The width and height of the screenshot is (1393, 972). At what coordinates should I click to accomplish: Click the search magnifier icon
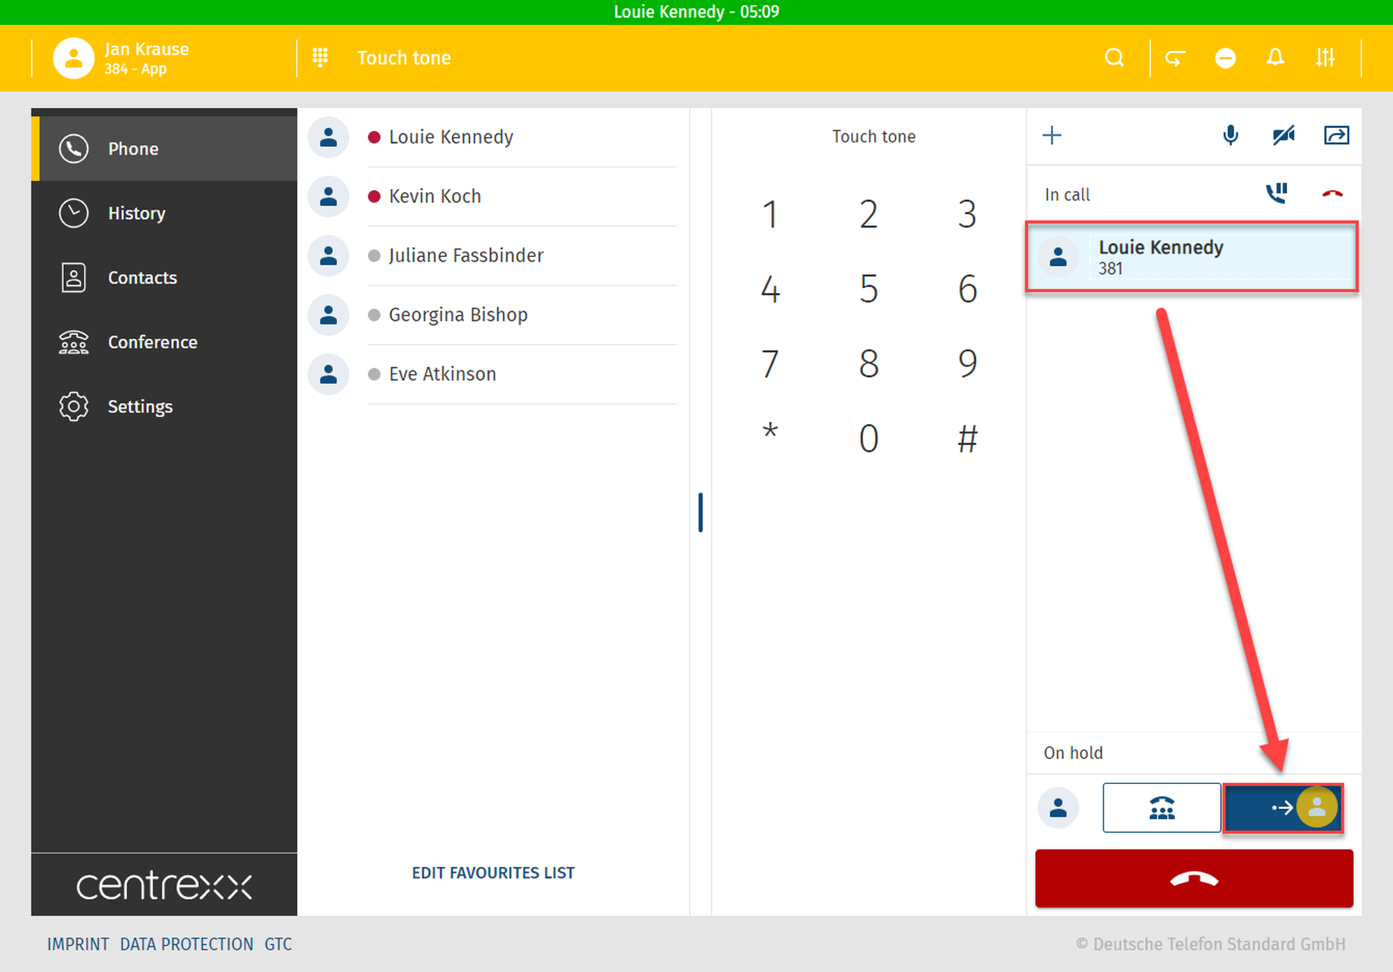tap(1114, 58)
